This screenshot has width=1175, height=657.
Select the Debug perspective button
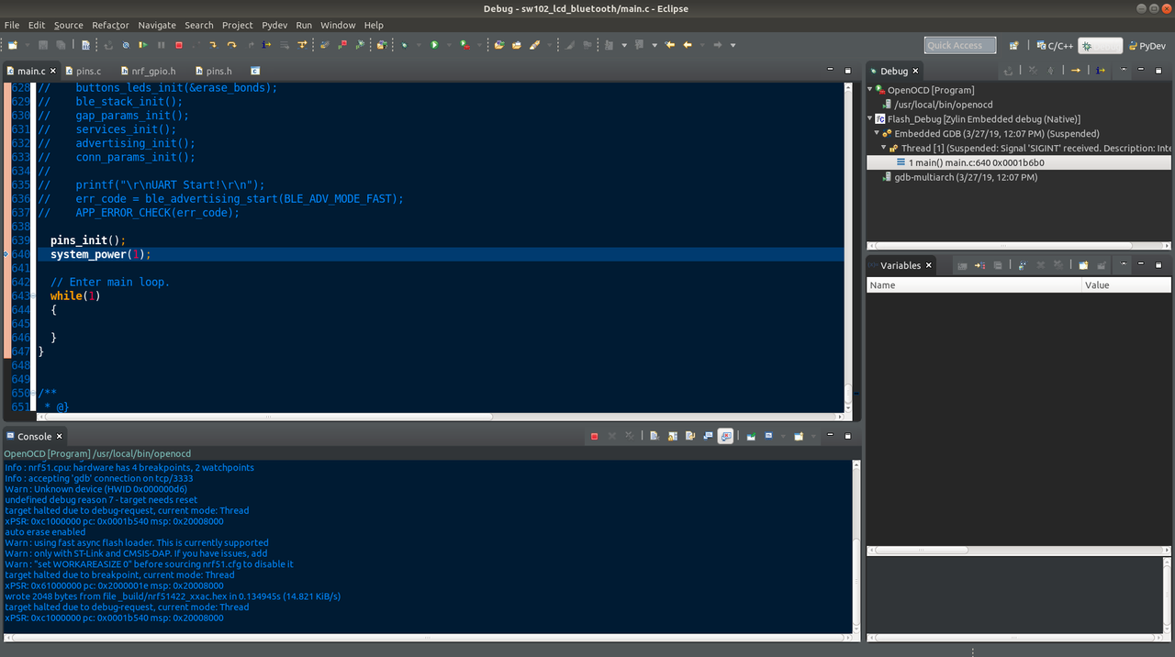1101,46
